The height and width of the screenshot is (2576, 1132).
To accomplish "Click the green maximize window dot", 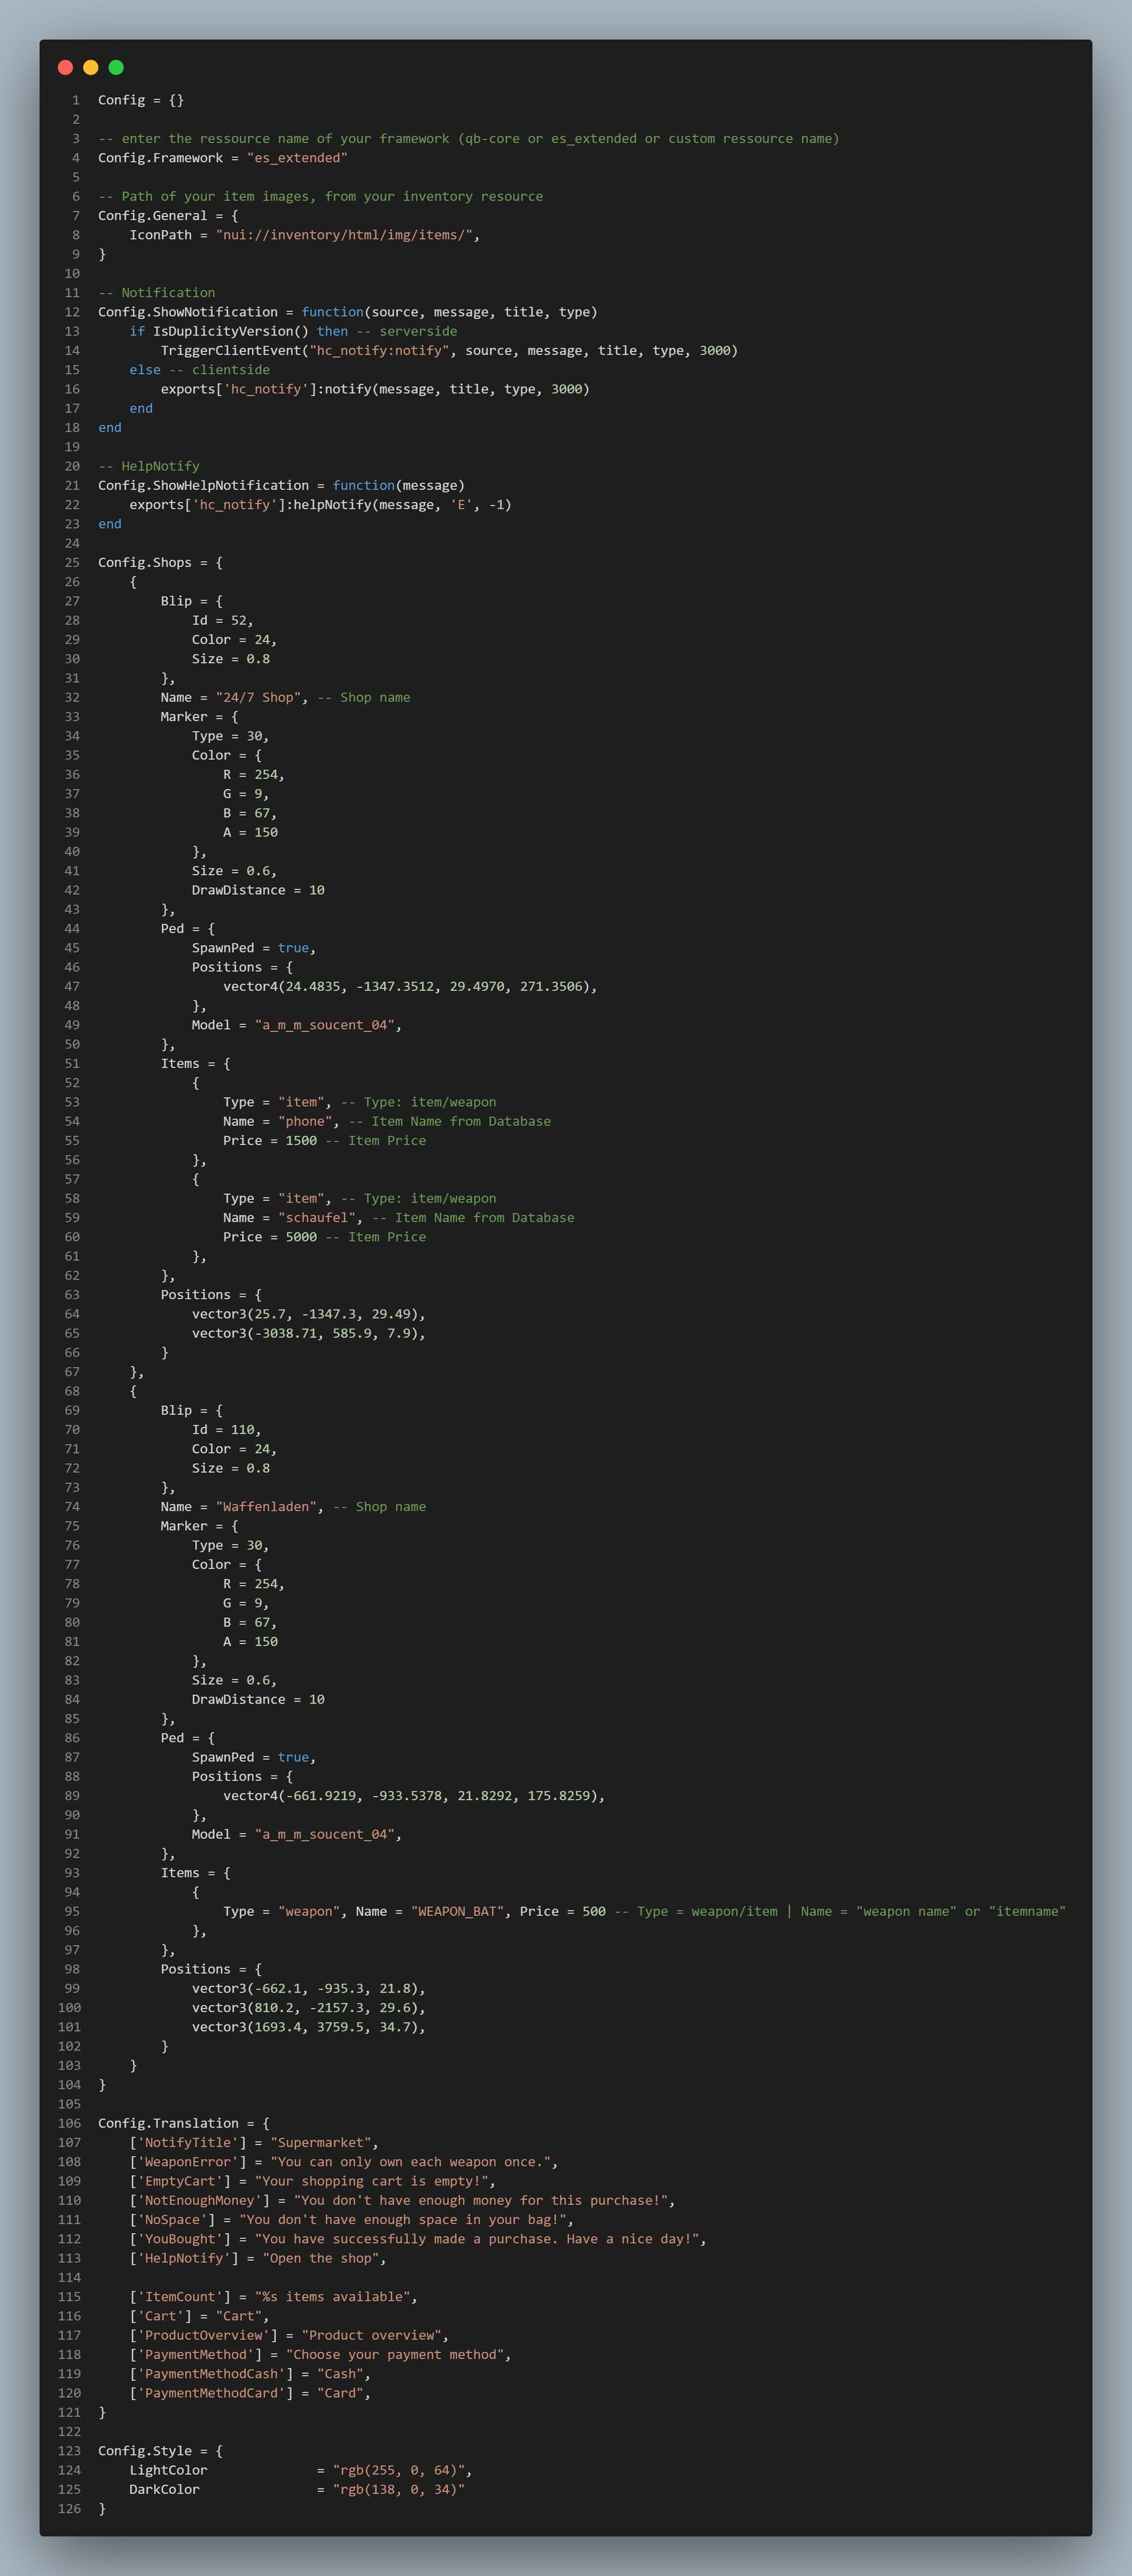I will (x=116, y=67).
